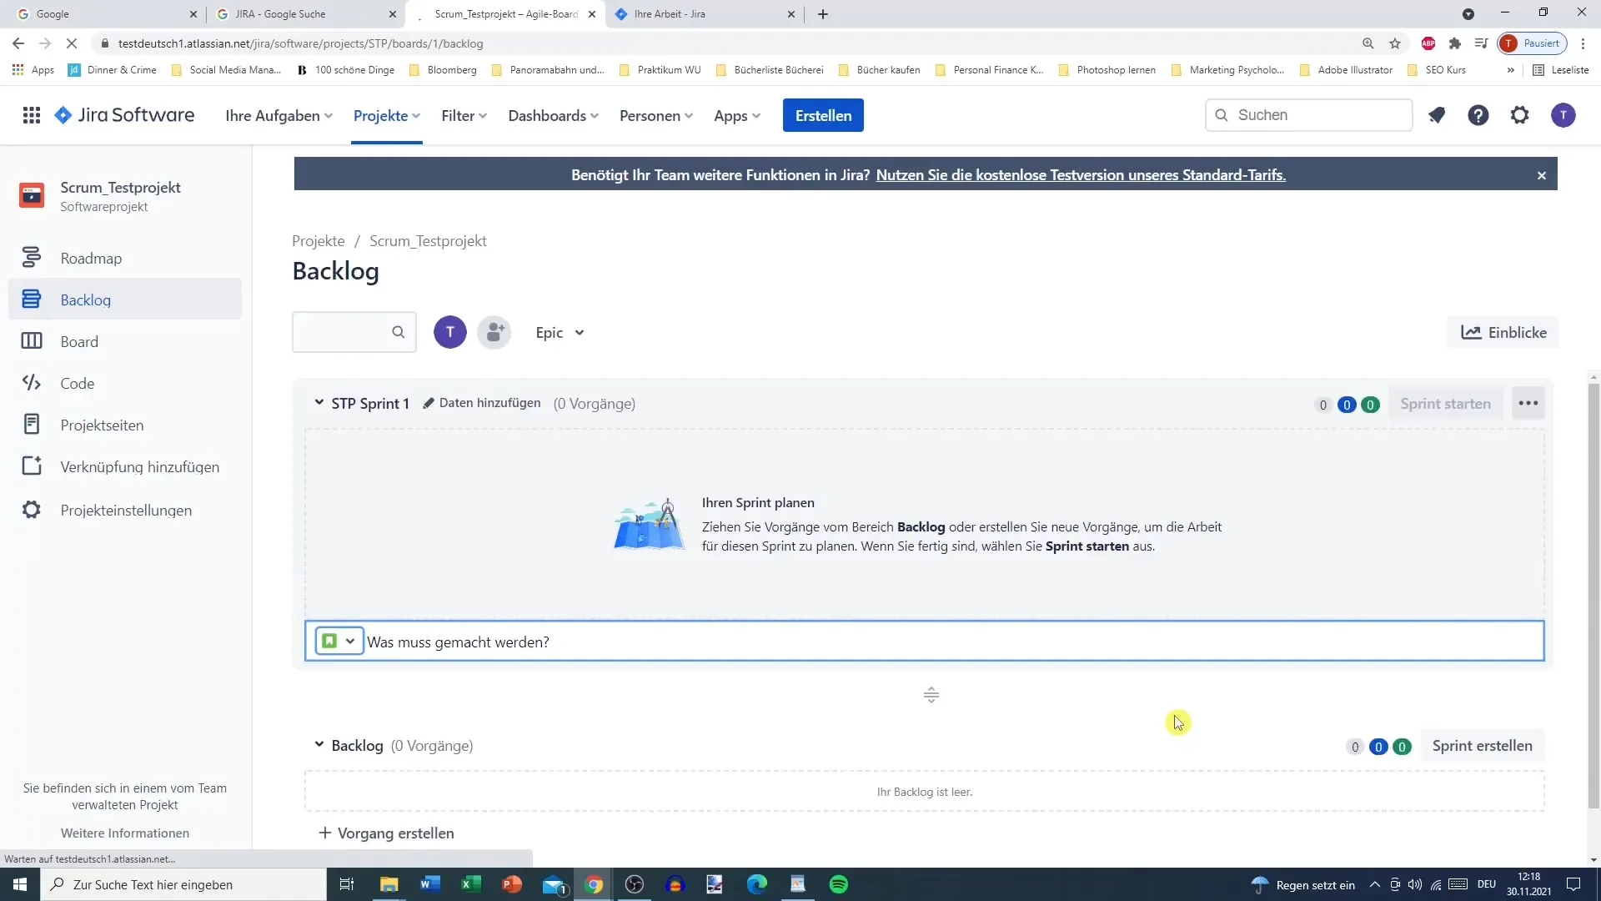Click the Windows Start button
The height and width of the screenshot is (901, 1601).
click(20, 884)
